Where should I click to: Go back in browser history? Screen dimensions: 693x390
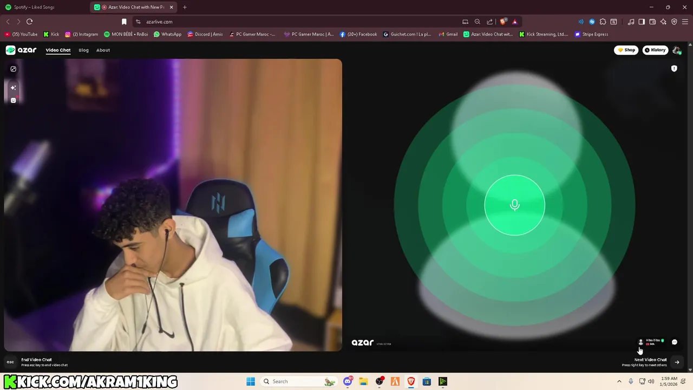tap(8, 22)
